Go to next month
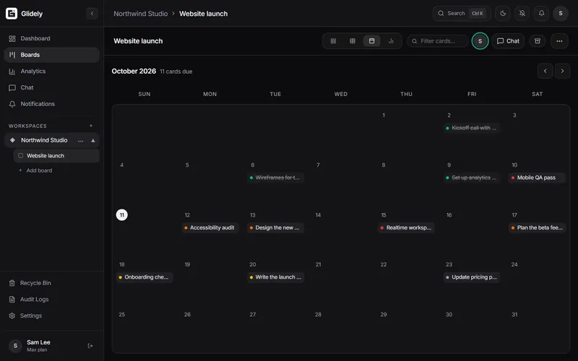 [x=562, y=71]
